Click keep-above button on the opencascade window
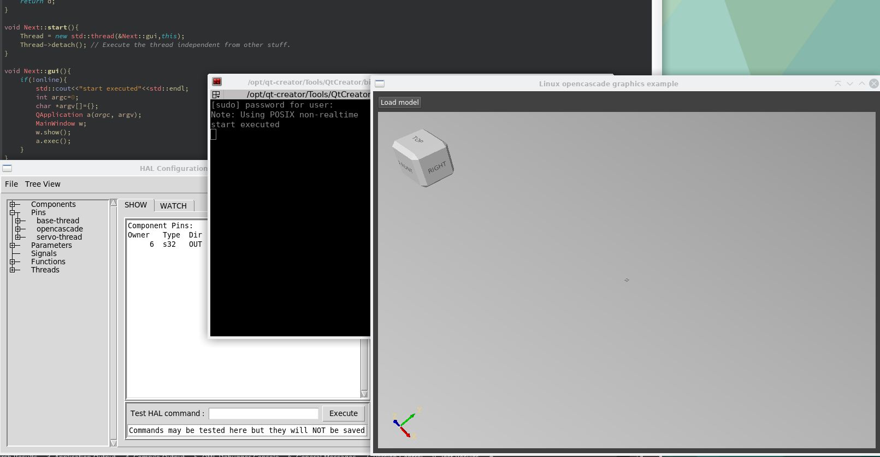This screenshot has height=457, width=880. pyautogui.click(x=837, y=84)
